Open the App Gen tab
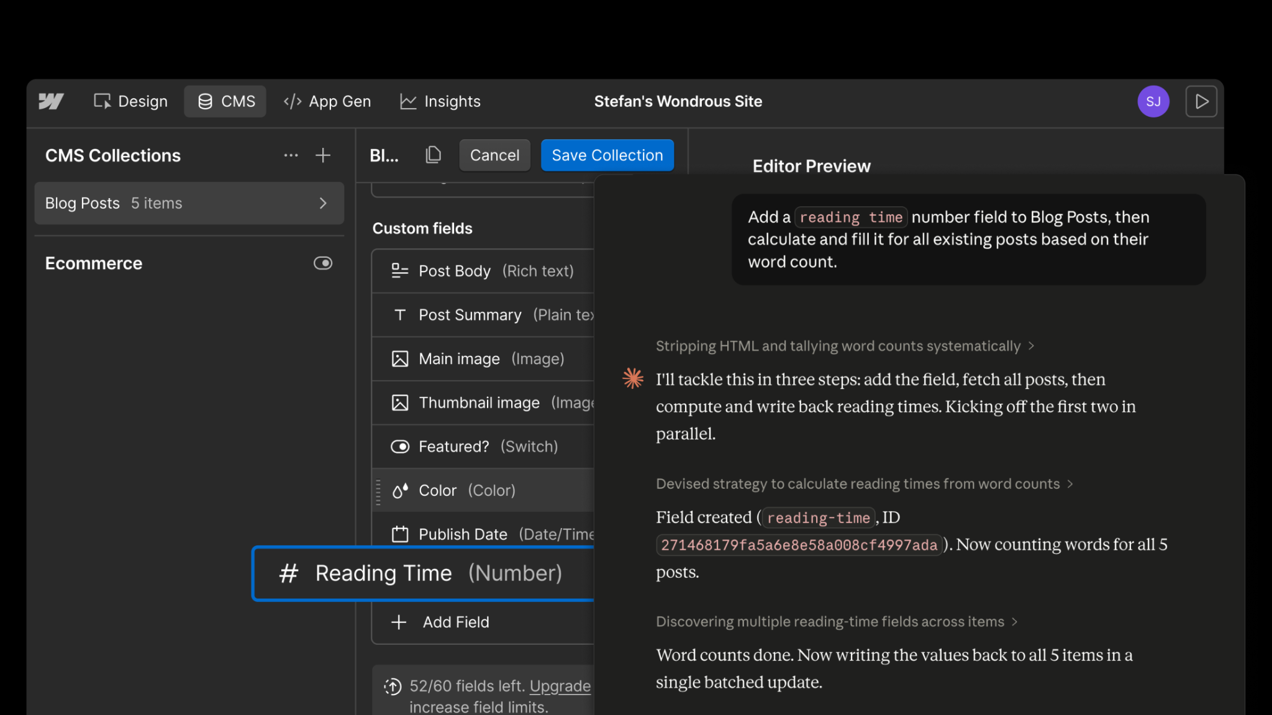 pyautogui.click(x=327, y=101)
